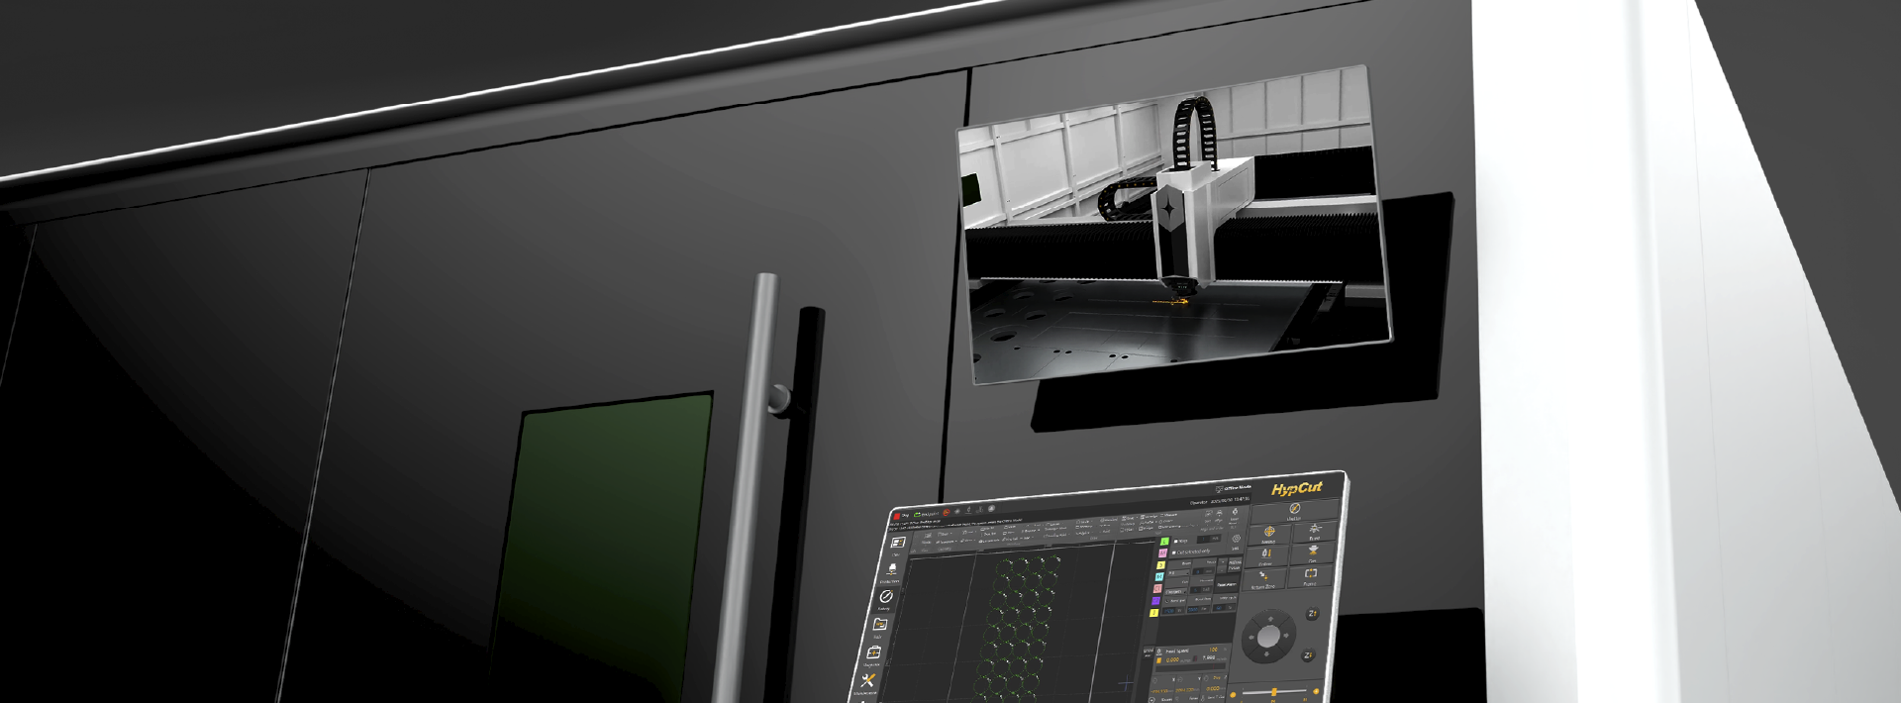
Task: Select the green layer color swatch
Action: [x=1164, y=542]
